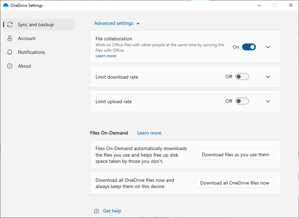Screen dimensions: 299x218
Task: Switch to the Notifications tab
Action: click(31, 52)
